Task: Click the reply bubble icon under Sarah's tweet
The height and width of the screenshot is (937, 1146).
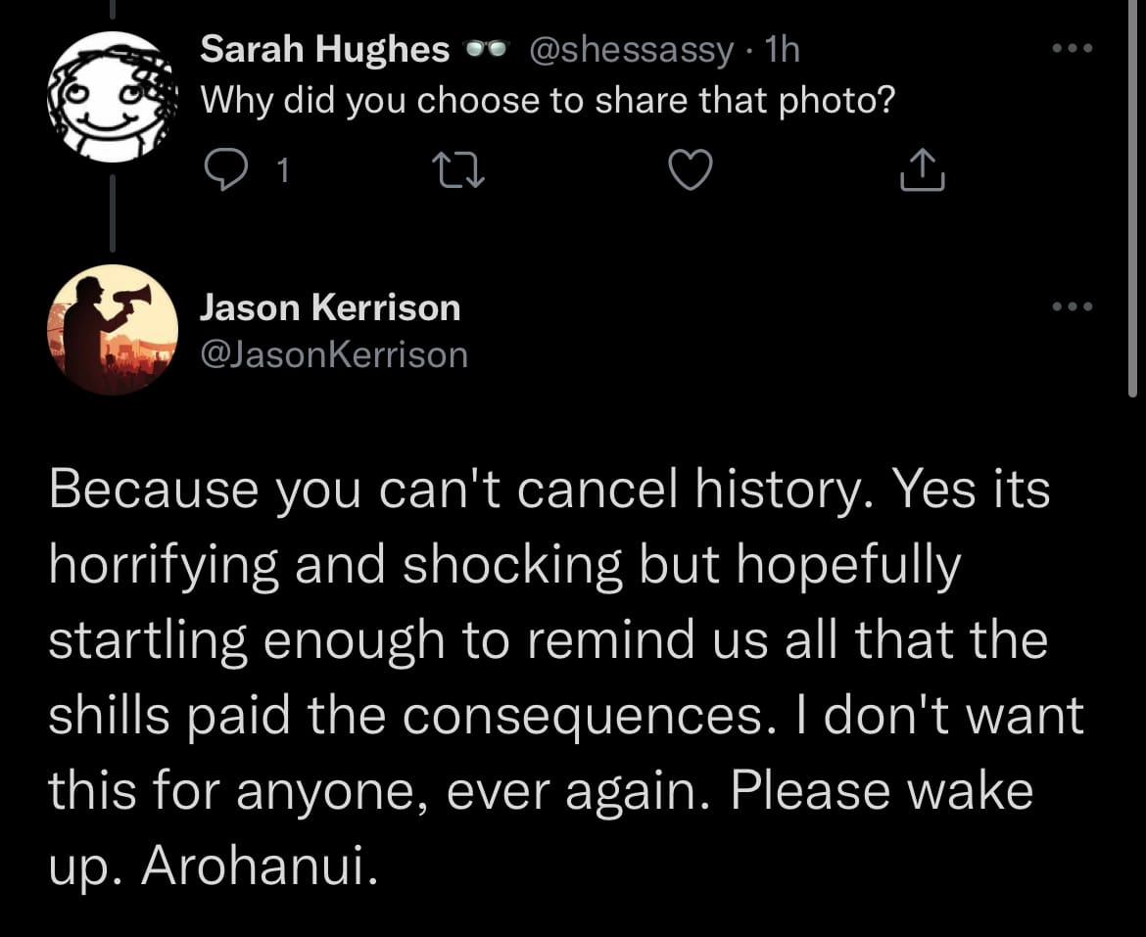Action: tap(224, 169)
